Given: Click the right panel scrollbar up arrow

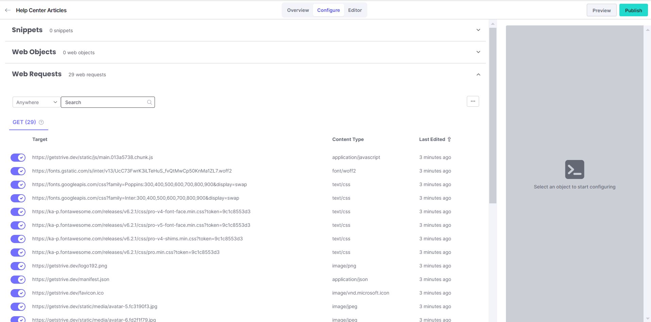Looking at the screenshot, I should pyautogui.click(x=648, y=30).
